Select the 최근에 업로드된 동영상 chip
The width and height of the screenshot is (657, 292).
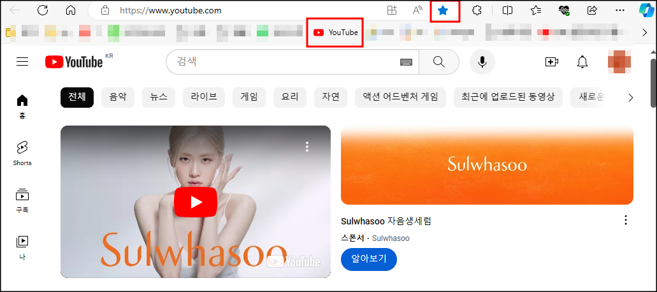[508, 98]
